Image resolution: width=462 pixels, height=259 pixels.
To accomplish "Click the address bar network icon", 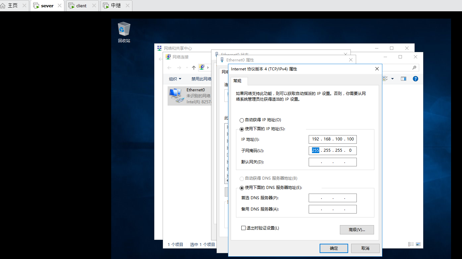I will click(x=202, y=67).
